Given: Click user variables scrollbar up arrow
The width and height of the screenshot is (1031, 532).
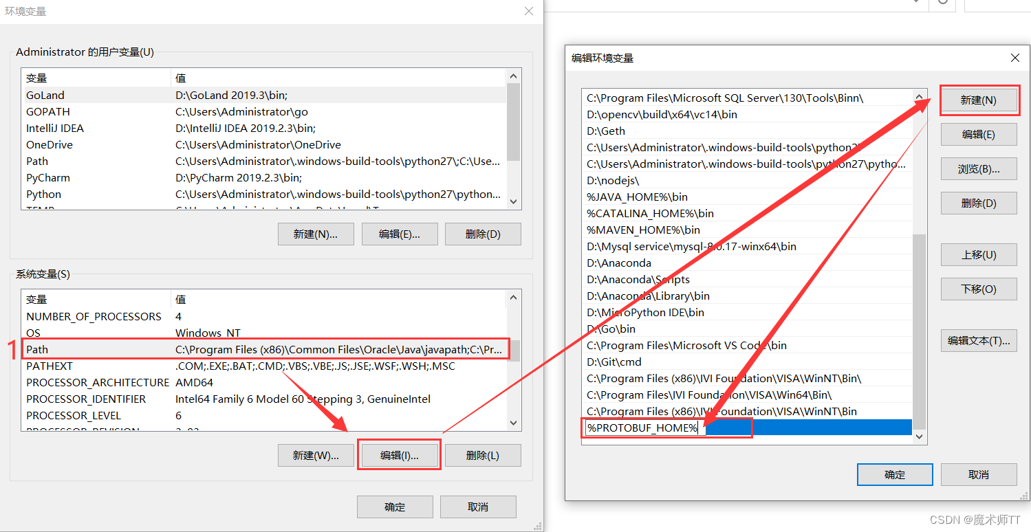Looking at the screenshot, I should 513,76.
